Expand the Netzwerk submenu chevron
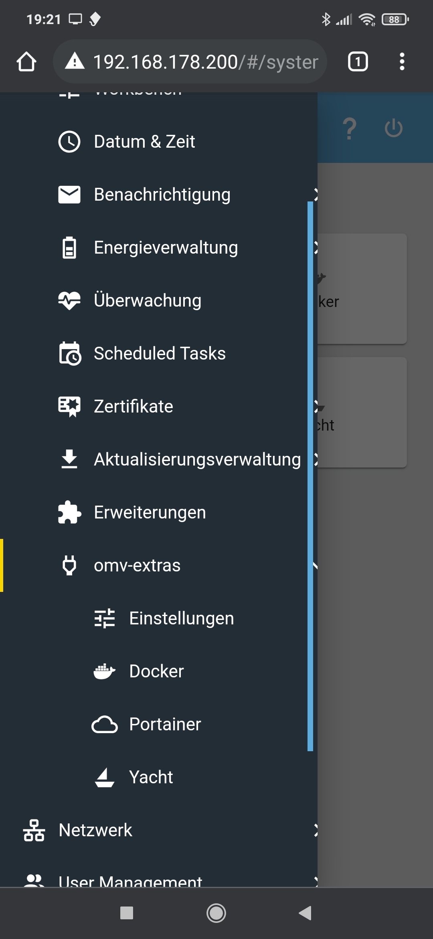 point(316,830)
